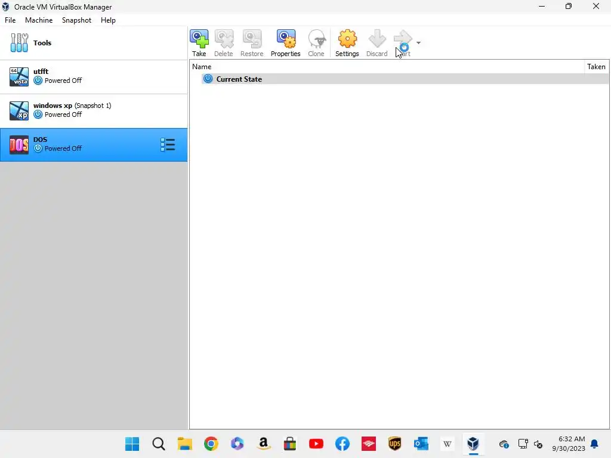Click the windows xp OS icon
The image size is (611, 458).
pos(19,110)
